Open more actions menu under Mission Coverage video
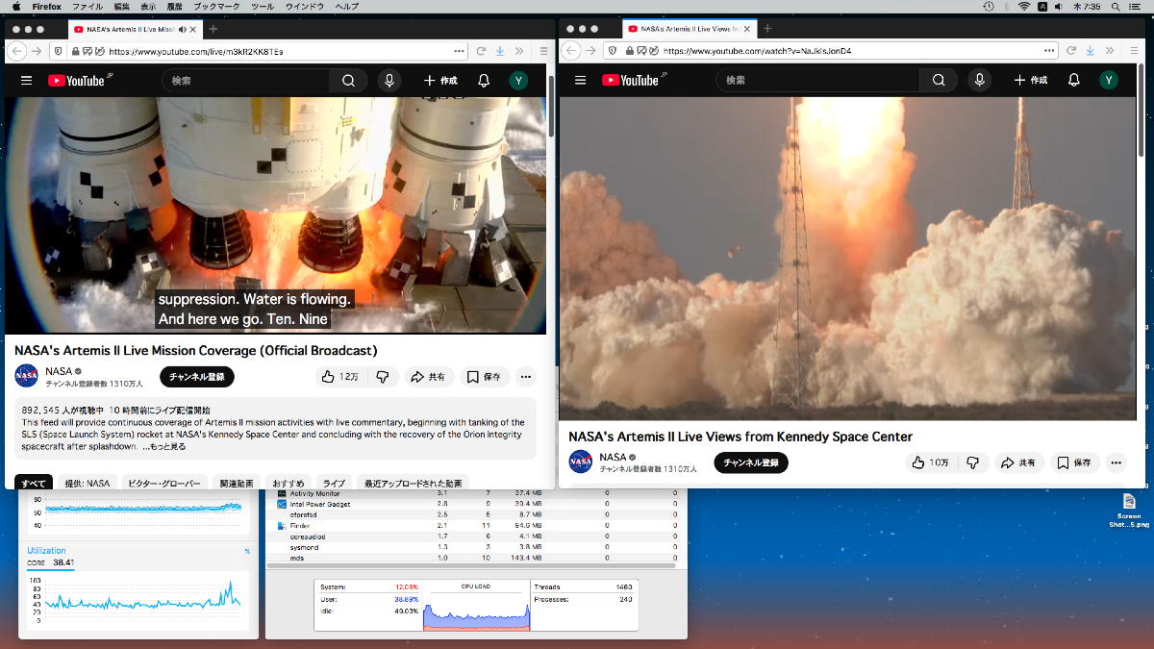The height and width of the screenshot is (649, 1154). pos(525,377)
